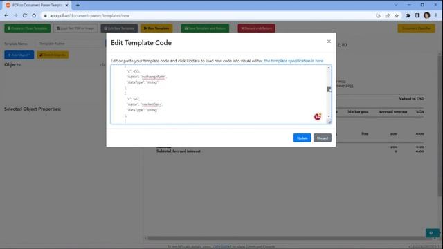443x249 pixels.
Task: Close the Edit Template Code dialog
Action: pos(329,41)
